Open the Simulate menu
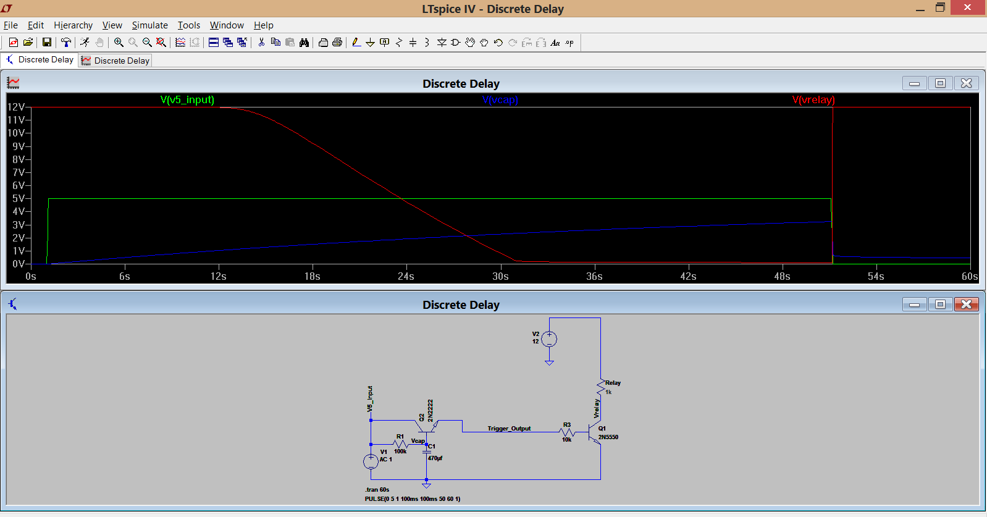 click(149, 25)
